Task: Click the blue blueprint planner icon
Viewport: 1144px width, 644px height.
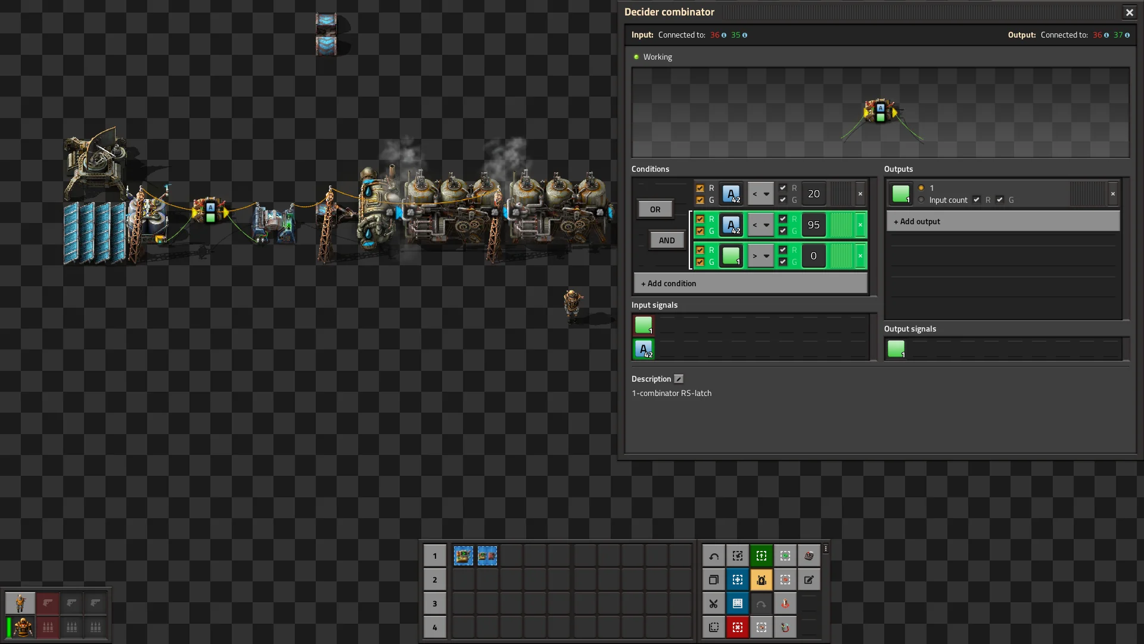Action: [737, 580]
